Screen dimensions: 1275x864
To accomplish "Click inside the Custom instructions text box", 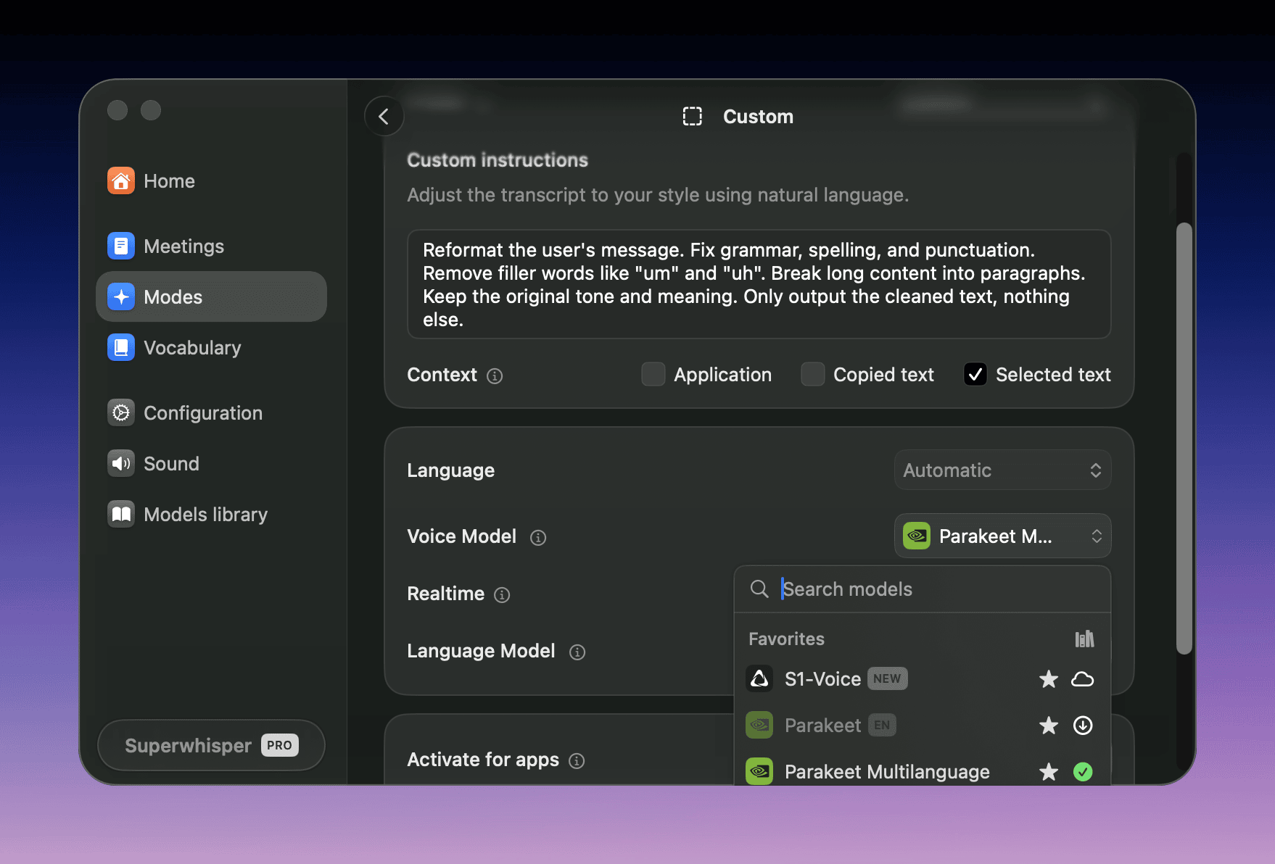I will (x=759, y=284).
